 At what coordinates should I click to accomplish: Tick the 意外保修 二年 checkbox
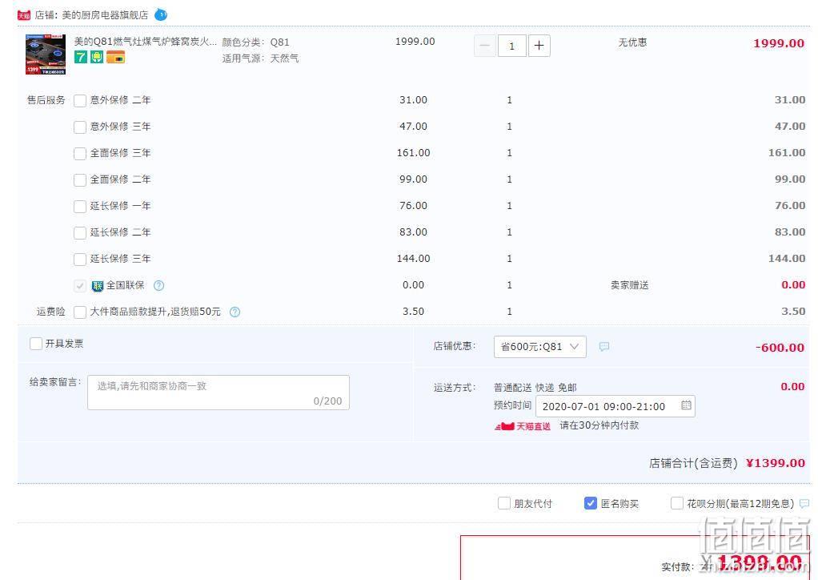[x=80, y=101]
